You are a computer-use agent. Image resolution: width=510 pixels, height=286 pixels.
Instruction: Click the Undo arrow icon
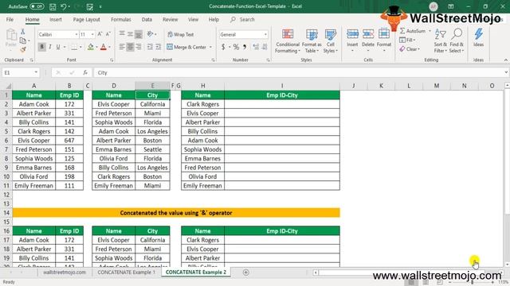pyautogui.click(x=64, y=6)
